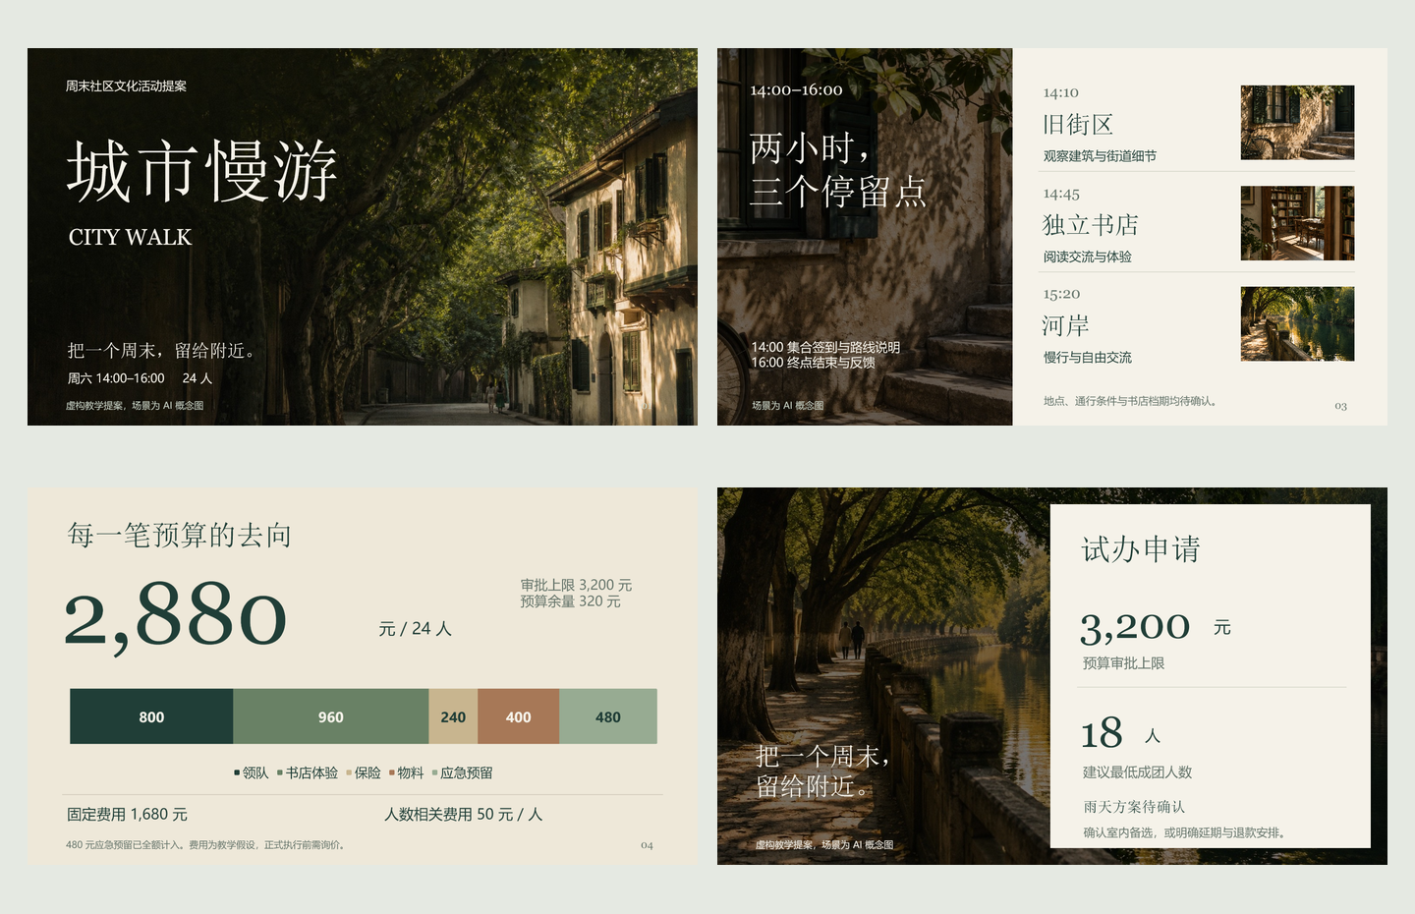
Task: Click the 周末社区文化活动提案 header text
Action: coord(126,86)
